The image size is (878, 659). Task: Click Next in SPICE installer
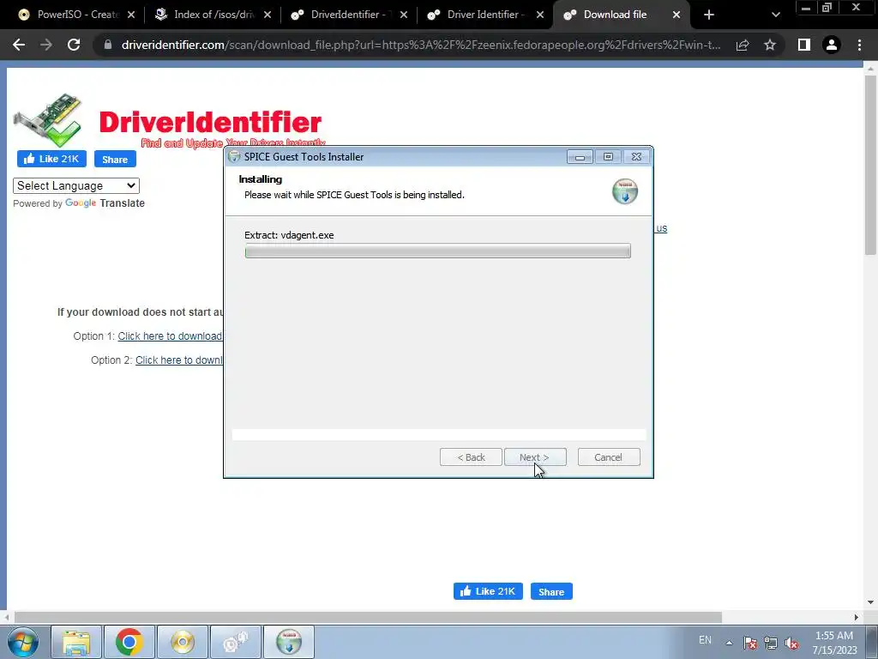pyautogui.click(x=535, y=457)
